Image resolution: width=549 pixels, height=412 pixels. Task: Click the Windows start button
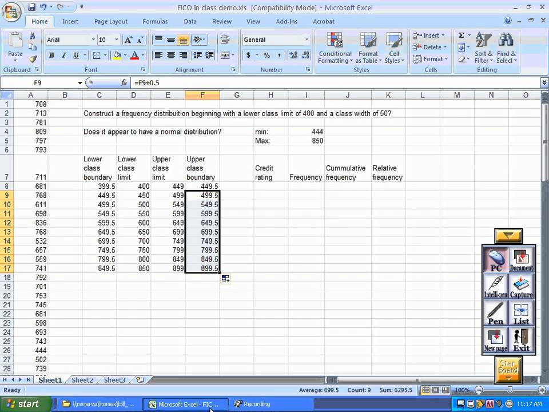(24, 404)
